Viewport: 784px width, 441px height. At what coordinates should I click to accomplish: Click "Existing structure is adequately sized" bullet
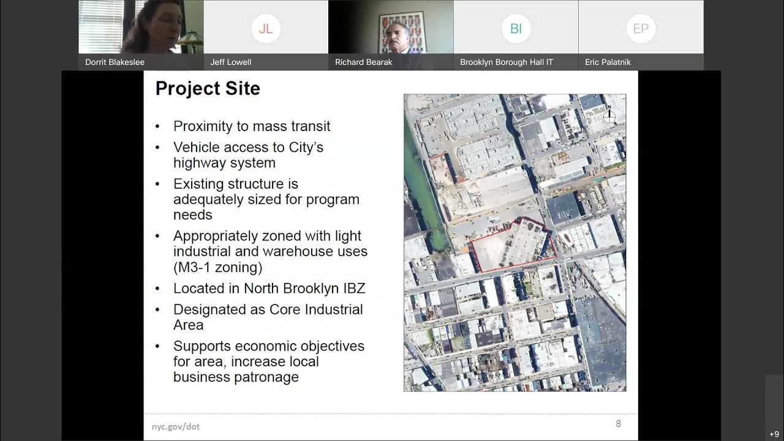coord(266,199)
